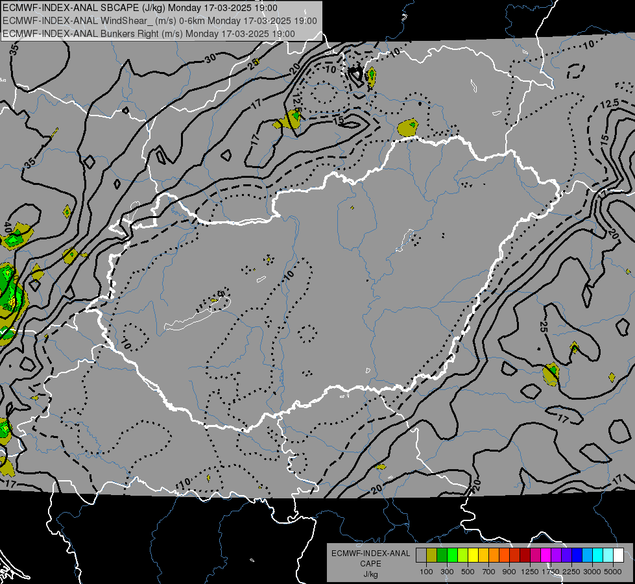Click the WindShear 0-6km title line

(x=160, y=21)
